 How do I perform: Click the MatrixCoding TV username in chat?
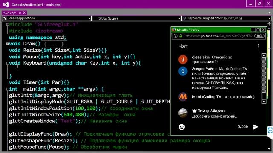[206, 97]
